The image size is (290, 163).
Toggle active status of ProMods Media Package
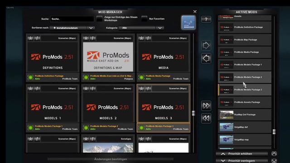click(x=141, y=77)
